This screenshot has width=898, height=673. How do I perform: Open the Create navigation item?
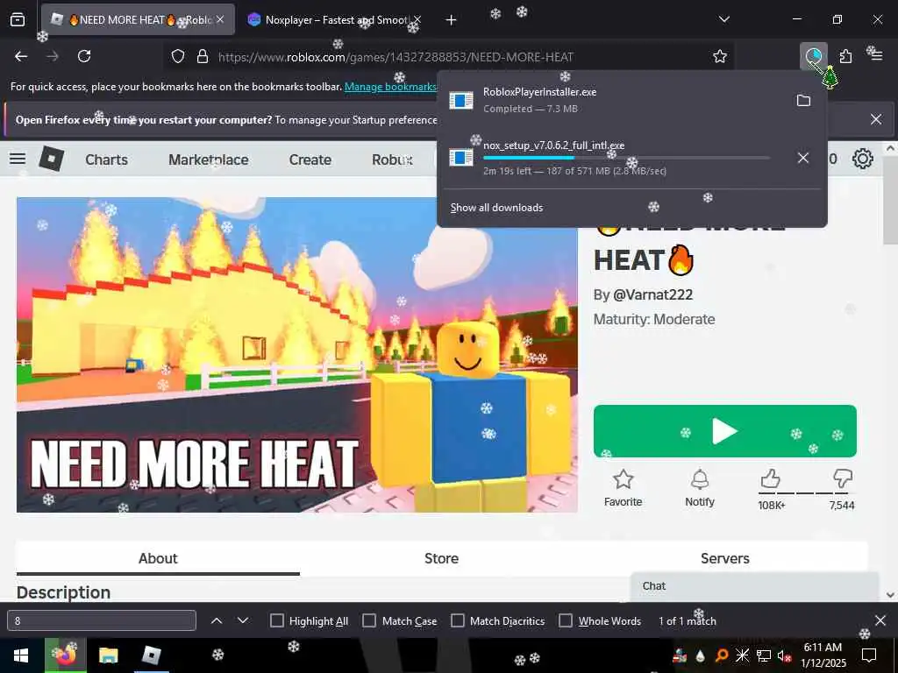310,159
